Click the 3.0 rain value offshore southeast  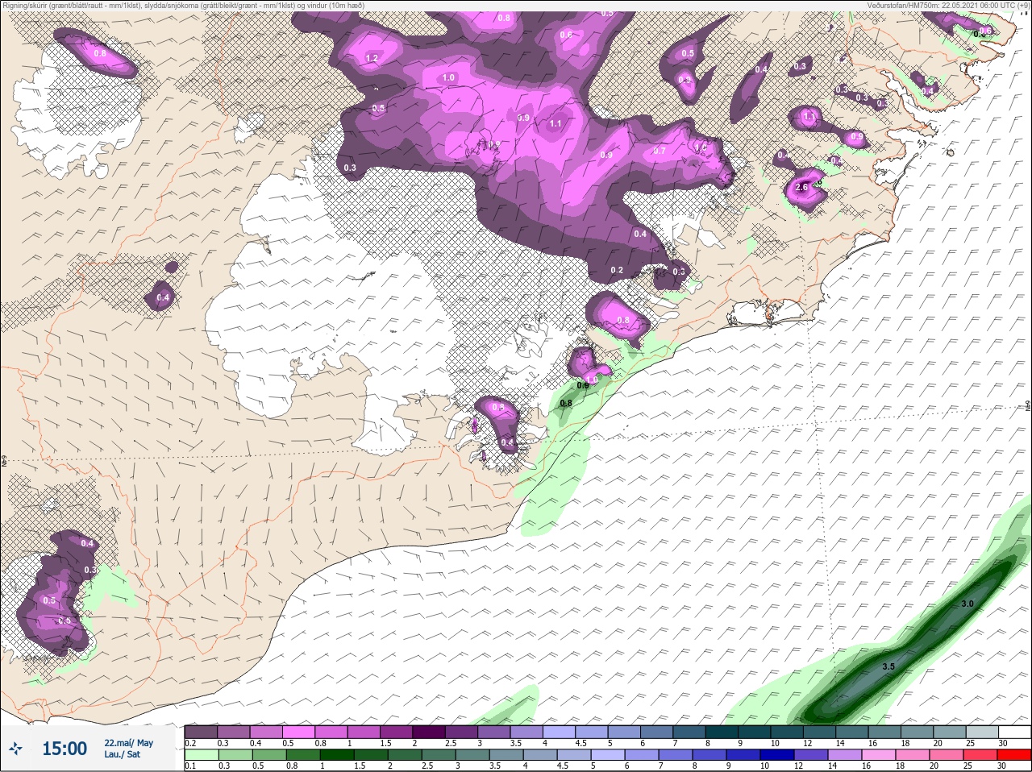point(968,604)
